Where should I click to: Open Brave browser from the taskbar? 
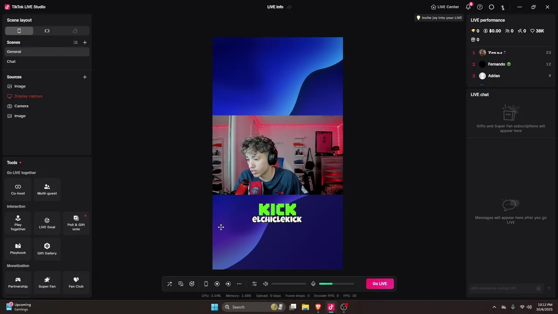point(318,307)
